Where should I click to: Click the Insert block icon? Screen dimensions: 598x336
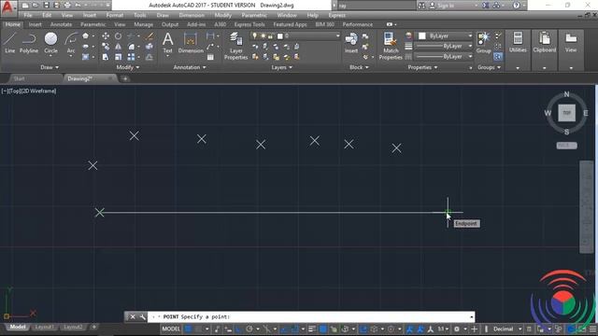click(x=351, y=42)
